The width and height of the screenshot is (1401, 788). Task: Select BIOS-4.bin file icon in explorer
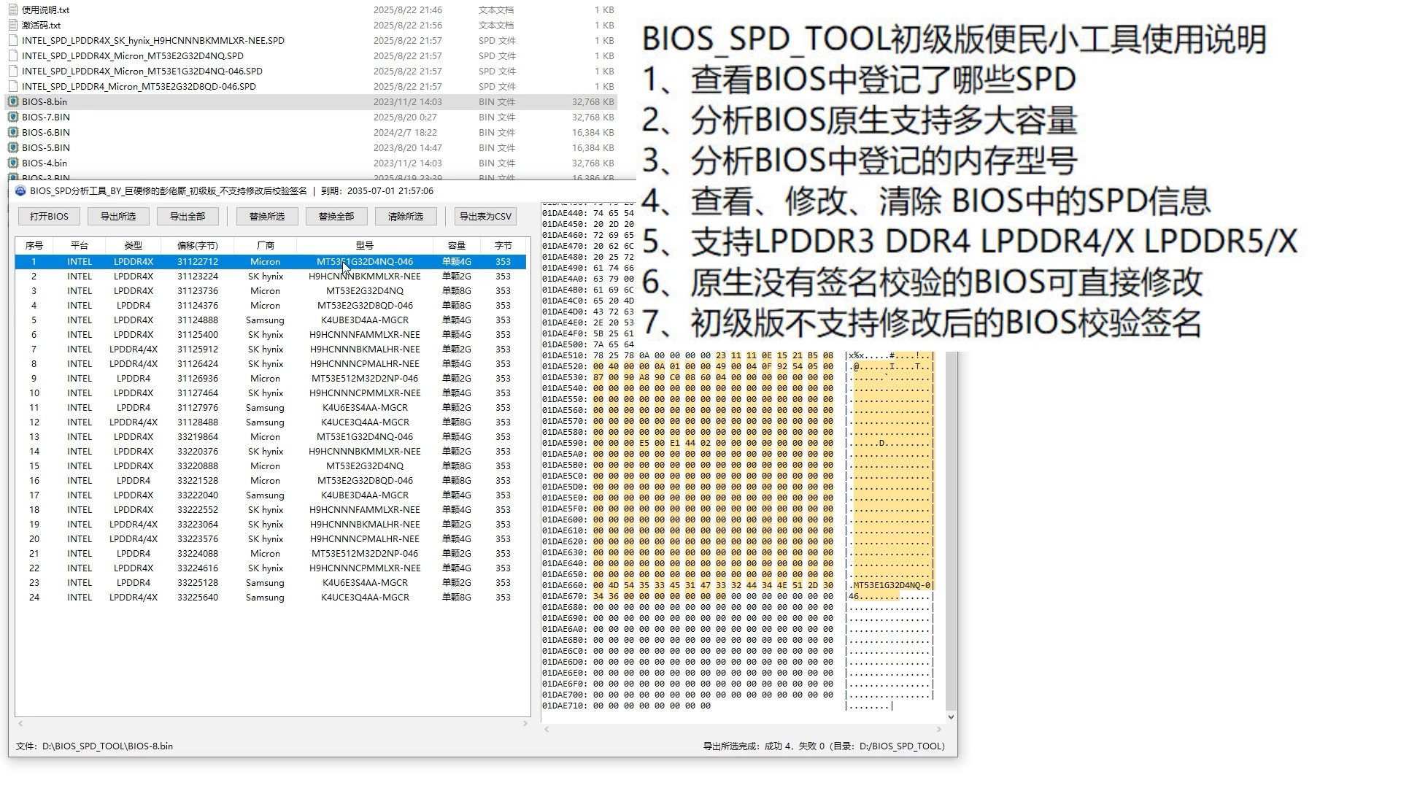13,163
